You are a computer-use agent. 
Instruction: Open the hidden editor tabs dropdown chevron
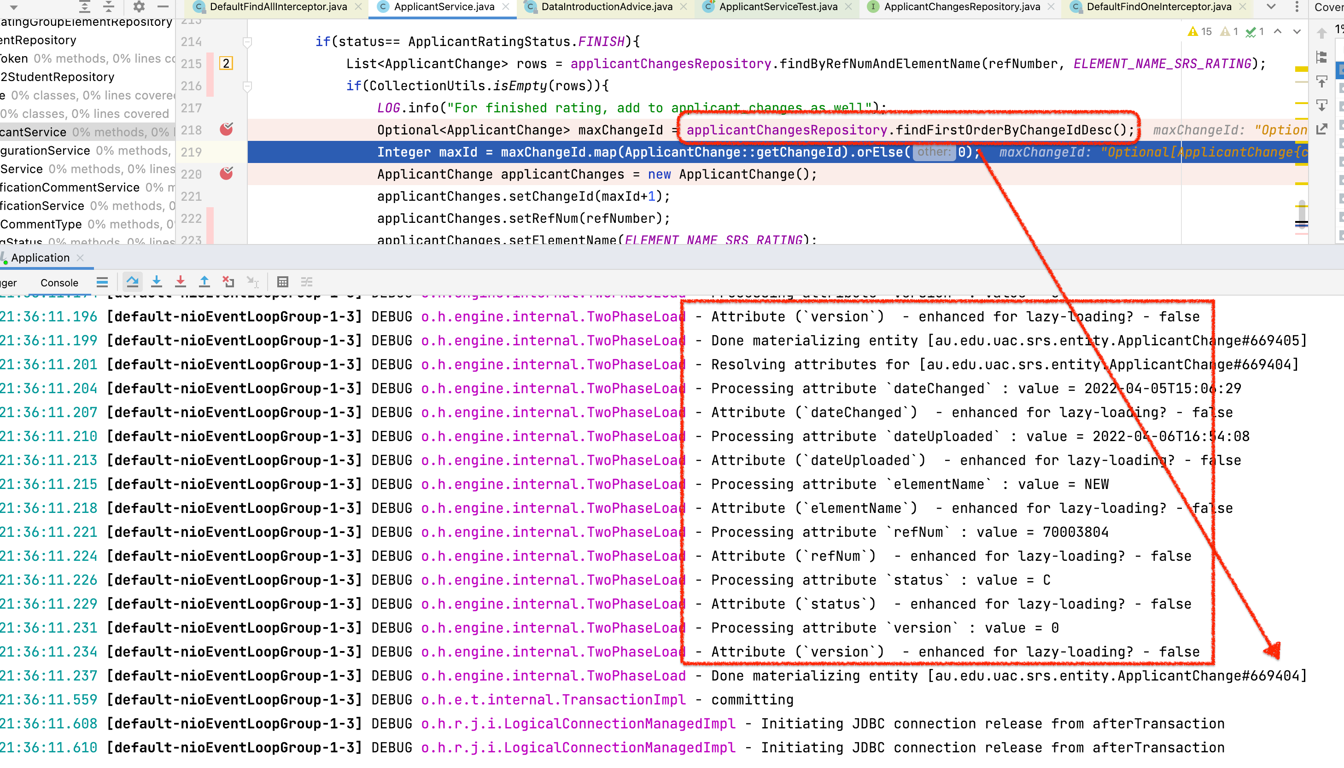click(x=1271, y=7)
